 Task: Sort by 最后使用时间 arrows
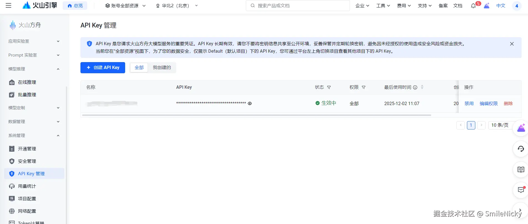coord(422,87)
